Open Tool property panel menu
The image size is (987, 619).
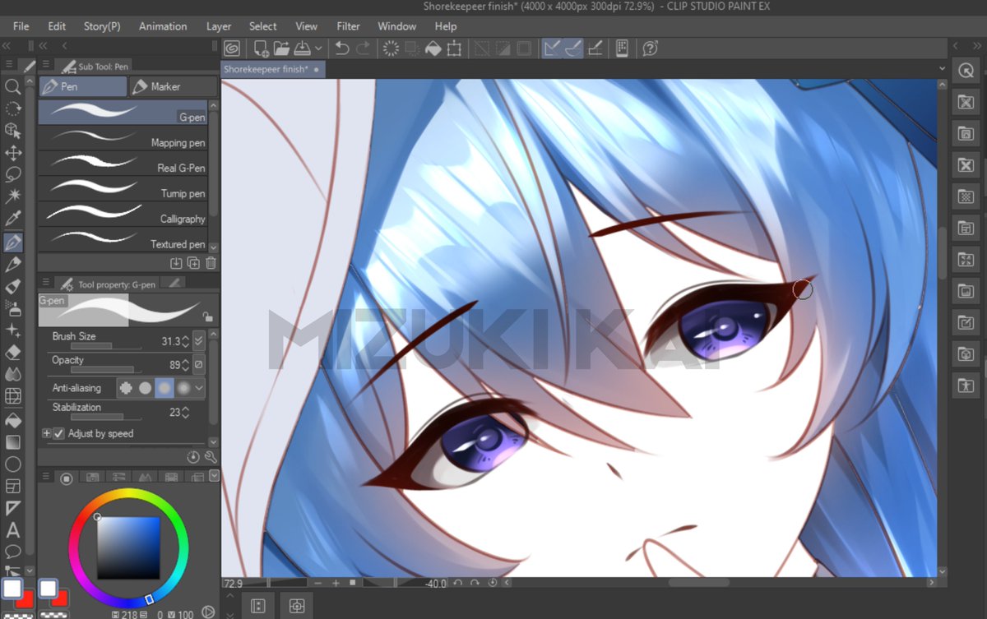pos(45,284)
